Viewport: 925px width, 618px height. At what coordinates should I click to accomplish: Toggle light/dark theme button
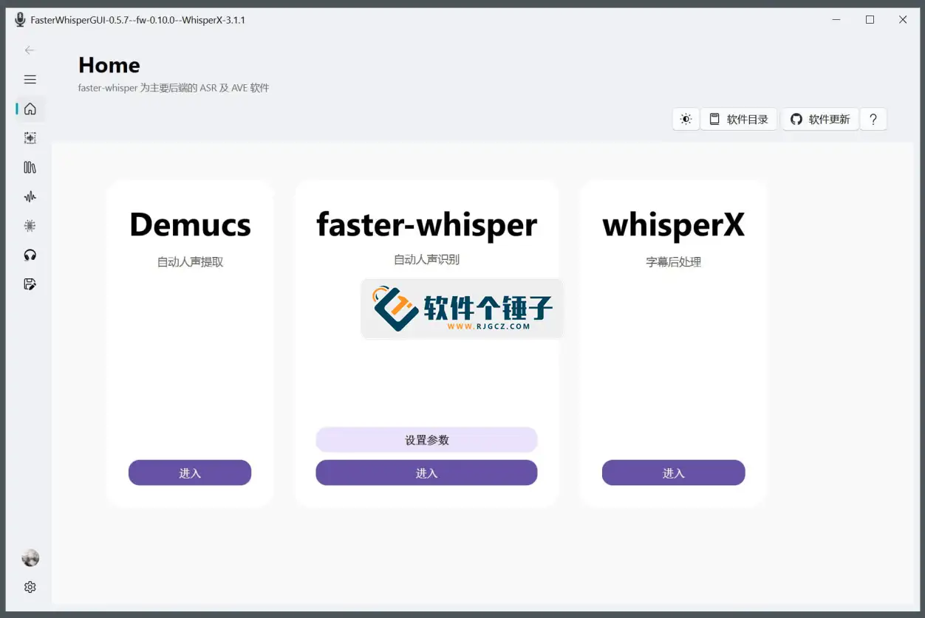tap(686, 120)
